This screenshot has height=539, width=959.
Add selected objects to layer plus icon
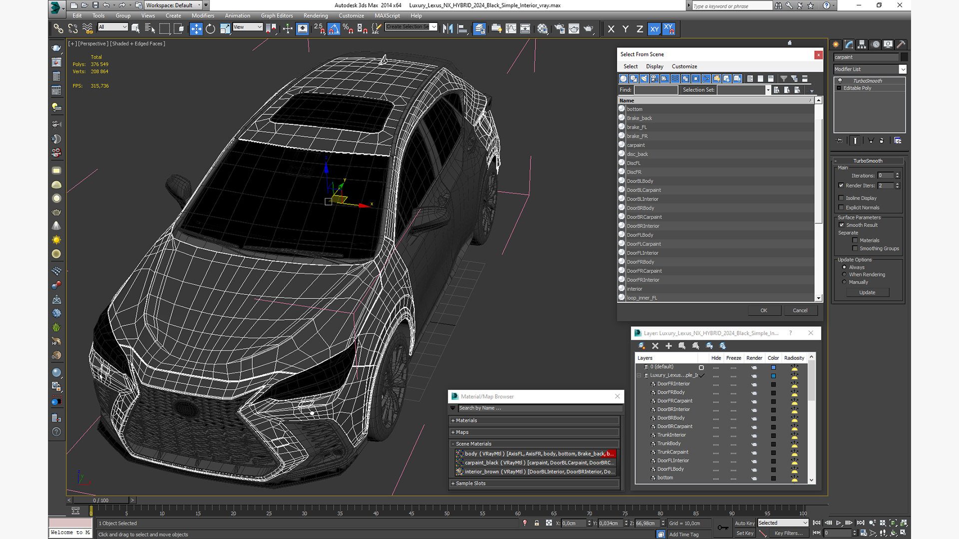click(669, 346)
